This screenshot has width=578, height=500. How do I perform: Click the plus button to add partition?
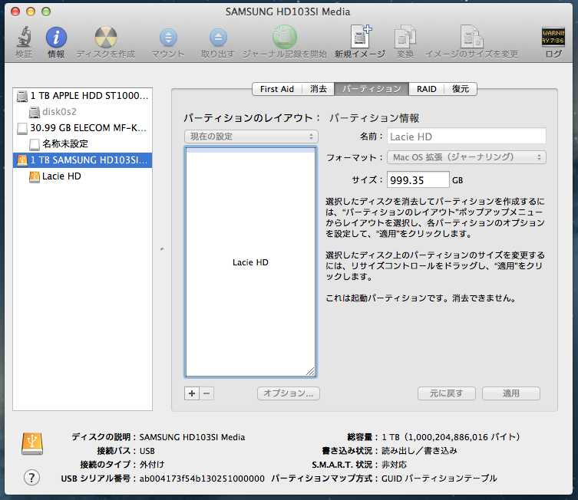pos(192,393)
